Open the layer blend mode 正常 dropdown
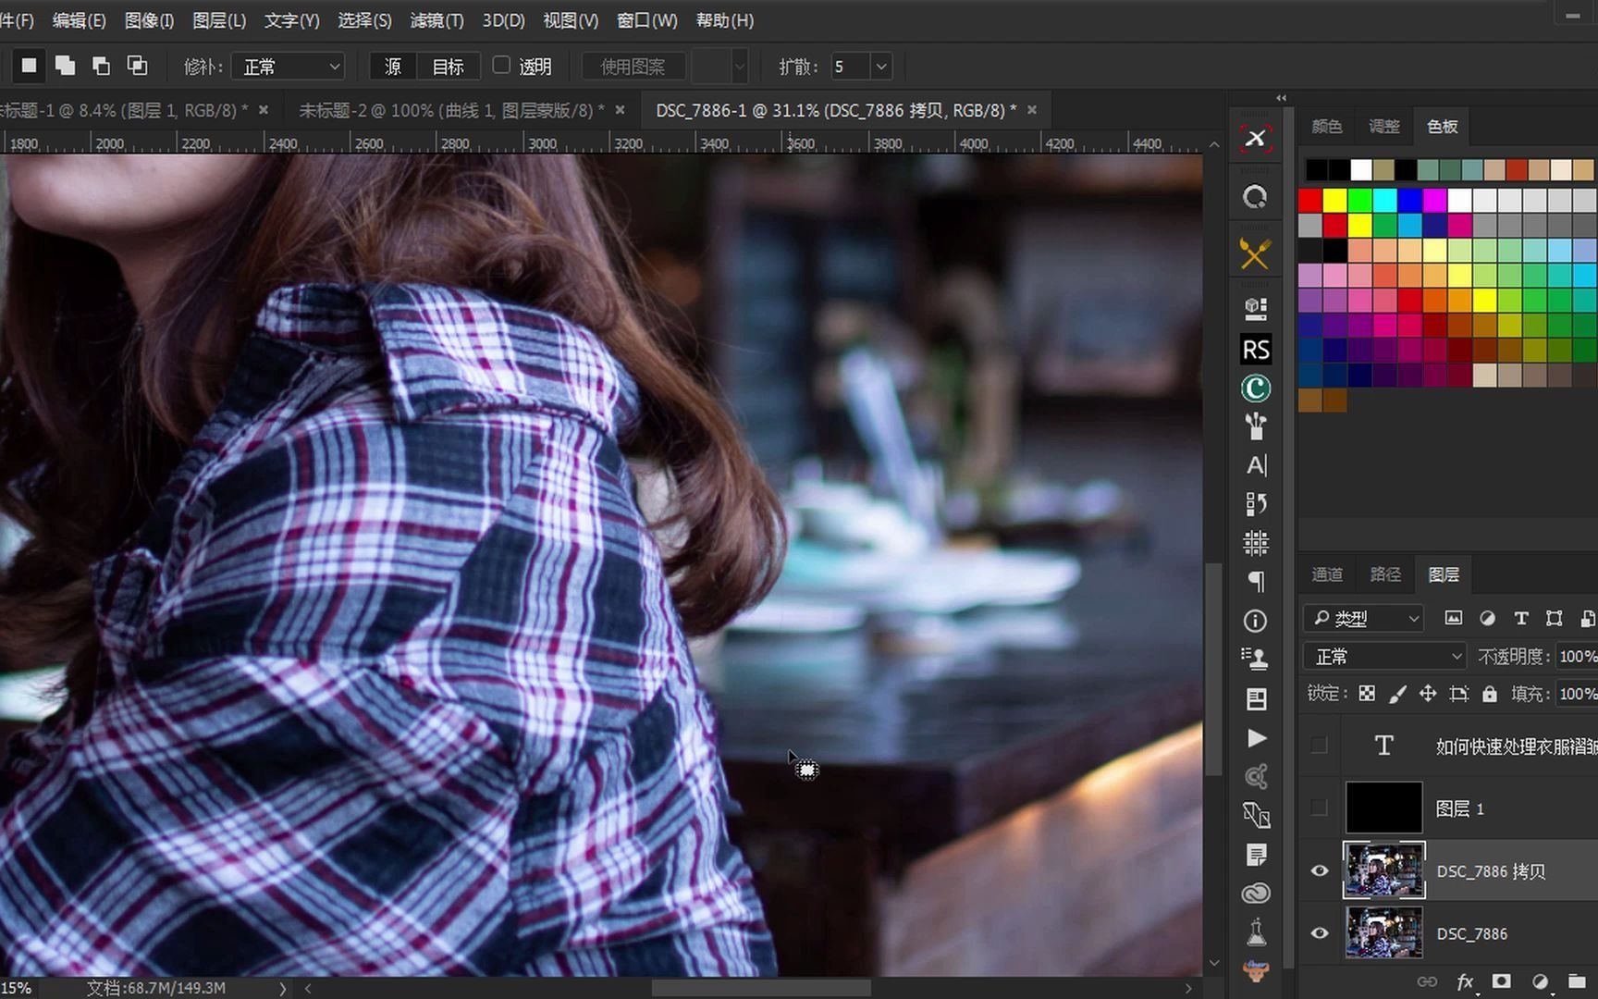Image resolution: width=1598 pixels, height=999 pixels. [x=1384, y=657]
